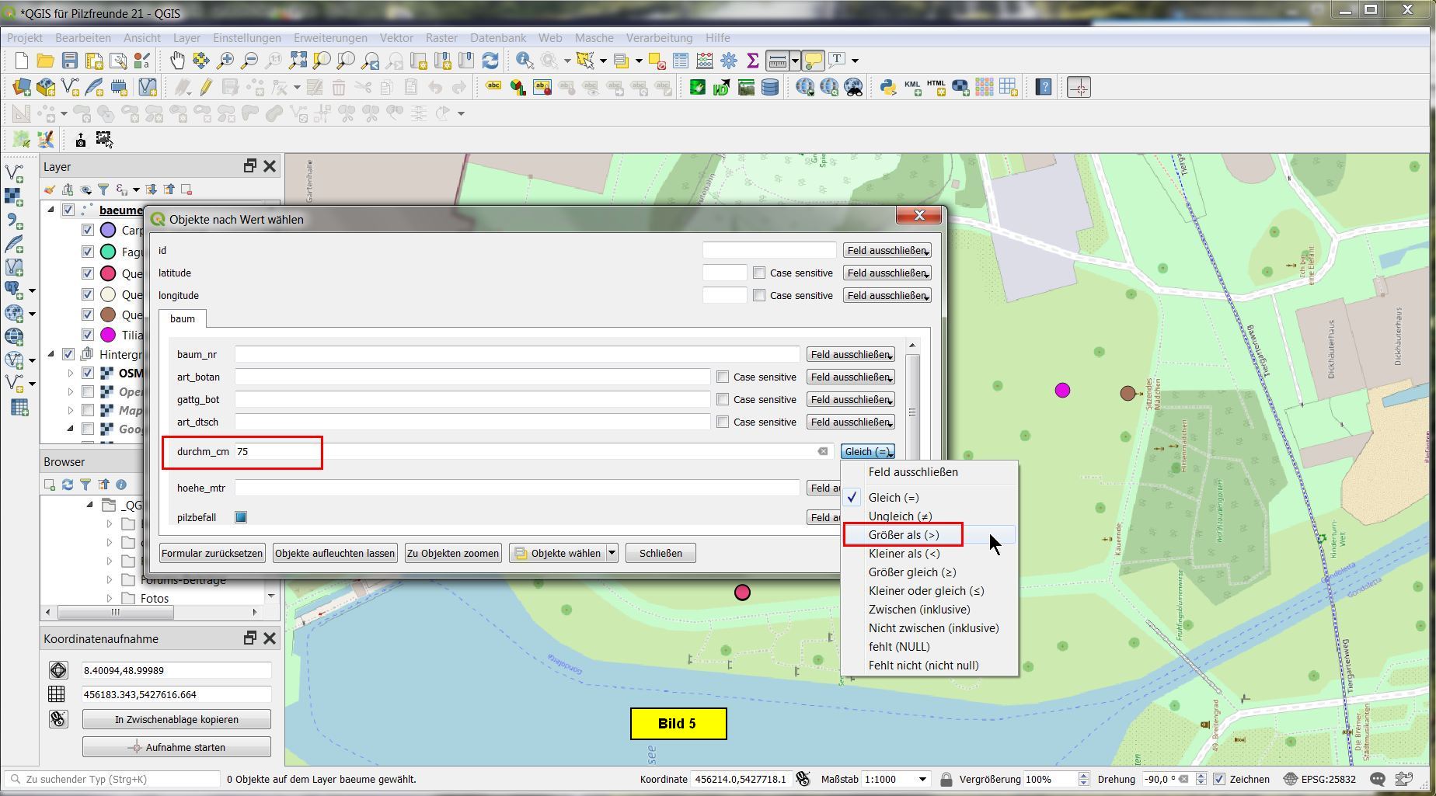Open the help book icon in toolbar

pyautogui.click(x=1044, y=88)
